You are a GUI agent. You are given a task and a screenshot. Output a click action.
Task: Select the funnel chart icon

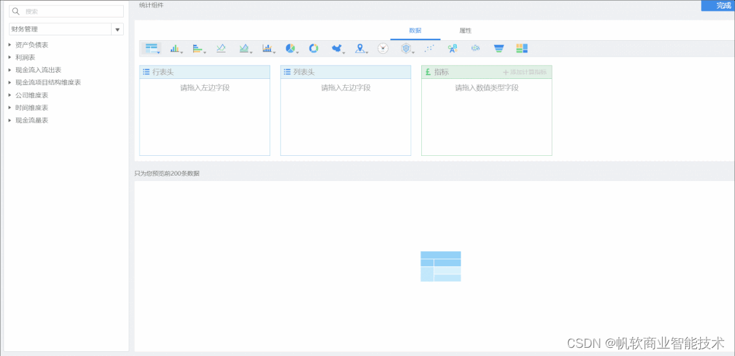(499, 48)
